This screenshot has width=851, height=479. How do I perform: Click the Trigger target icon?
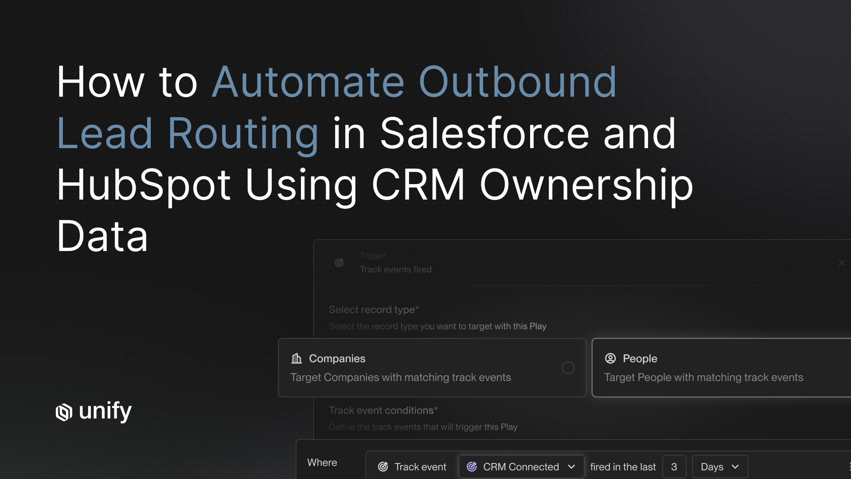pos(339,263)
